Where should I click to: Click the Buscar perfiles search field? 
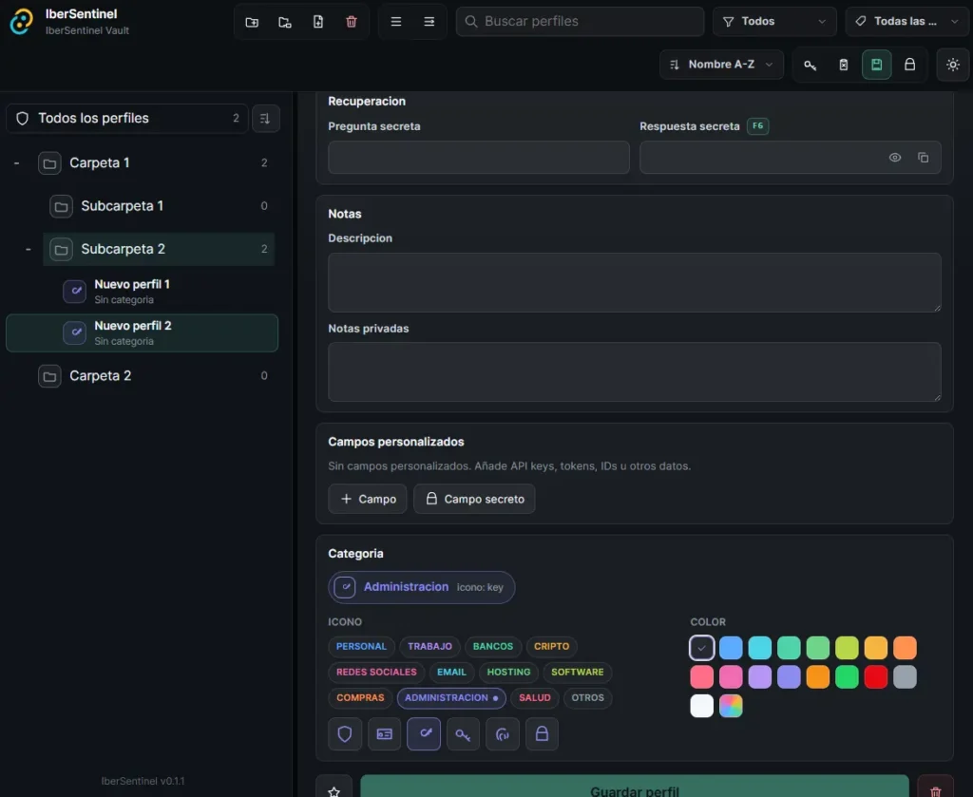coord(580,22)
